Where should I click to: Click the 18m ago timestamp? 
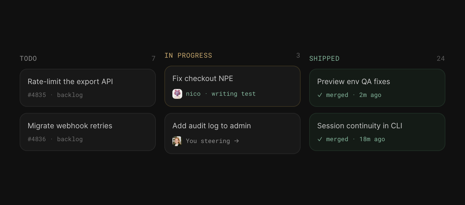[x=372, y=139]
